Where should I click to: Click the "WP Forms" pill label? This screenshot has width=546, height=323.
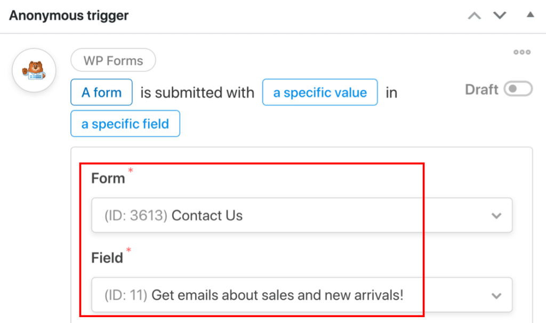tap(113, 60)
